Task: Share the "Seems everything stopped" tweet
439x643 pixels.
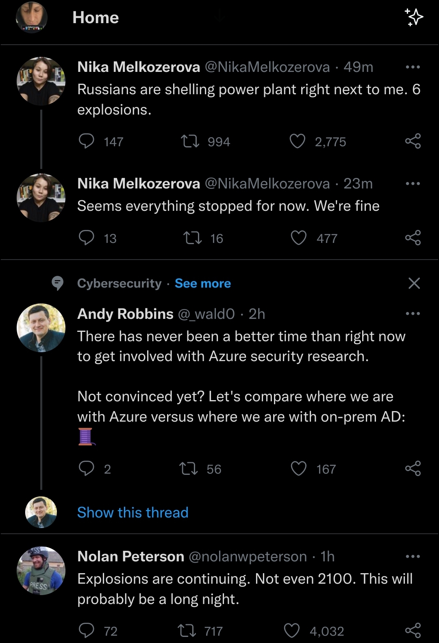Action: pyautogui.click(x=413, y=238)
